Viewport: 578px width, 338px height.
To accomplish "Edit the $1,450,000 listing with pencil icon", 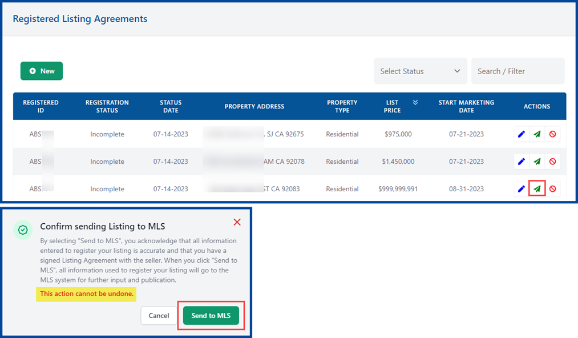I will 521,162.
